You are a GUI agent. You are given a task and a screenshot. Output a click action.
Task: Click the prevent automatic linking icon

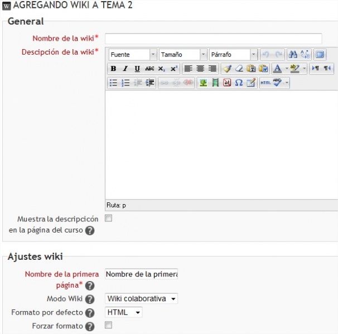coord(188,83)
